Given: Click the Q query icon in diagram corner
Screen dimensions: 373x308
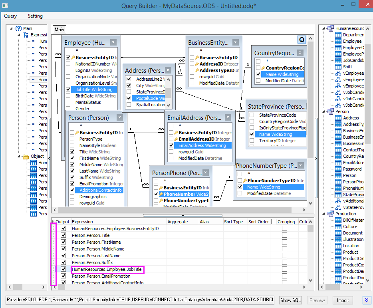Looking at the screenshot, I should click(x=302, y=40).
